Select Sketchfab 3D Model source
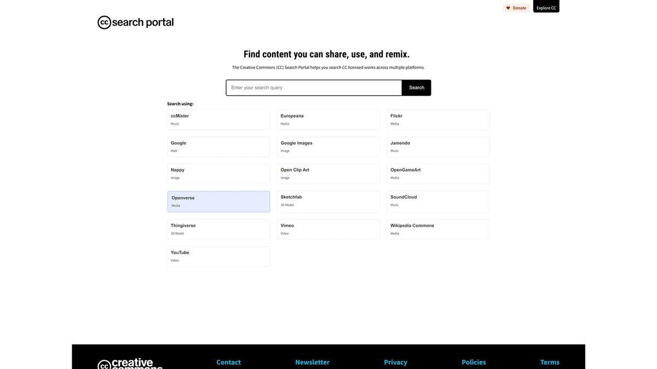This screenshot has width=657, height=369. (x=328, y=201)
